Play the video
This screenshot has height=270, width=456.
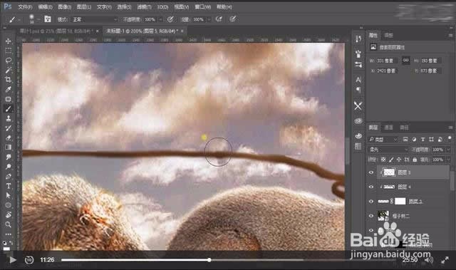pyautogui.click(x=13, y=259)
